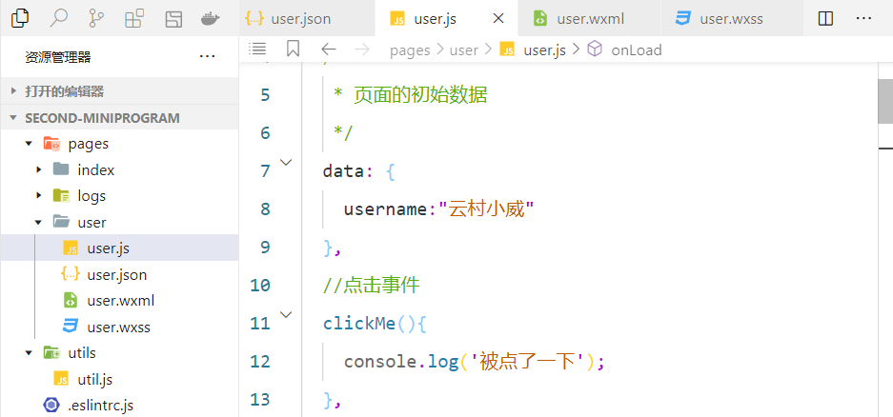Close the user.js tab
The width and height of the screenshot is (893, 417).
(497, 18)
